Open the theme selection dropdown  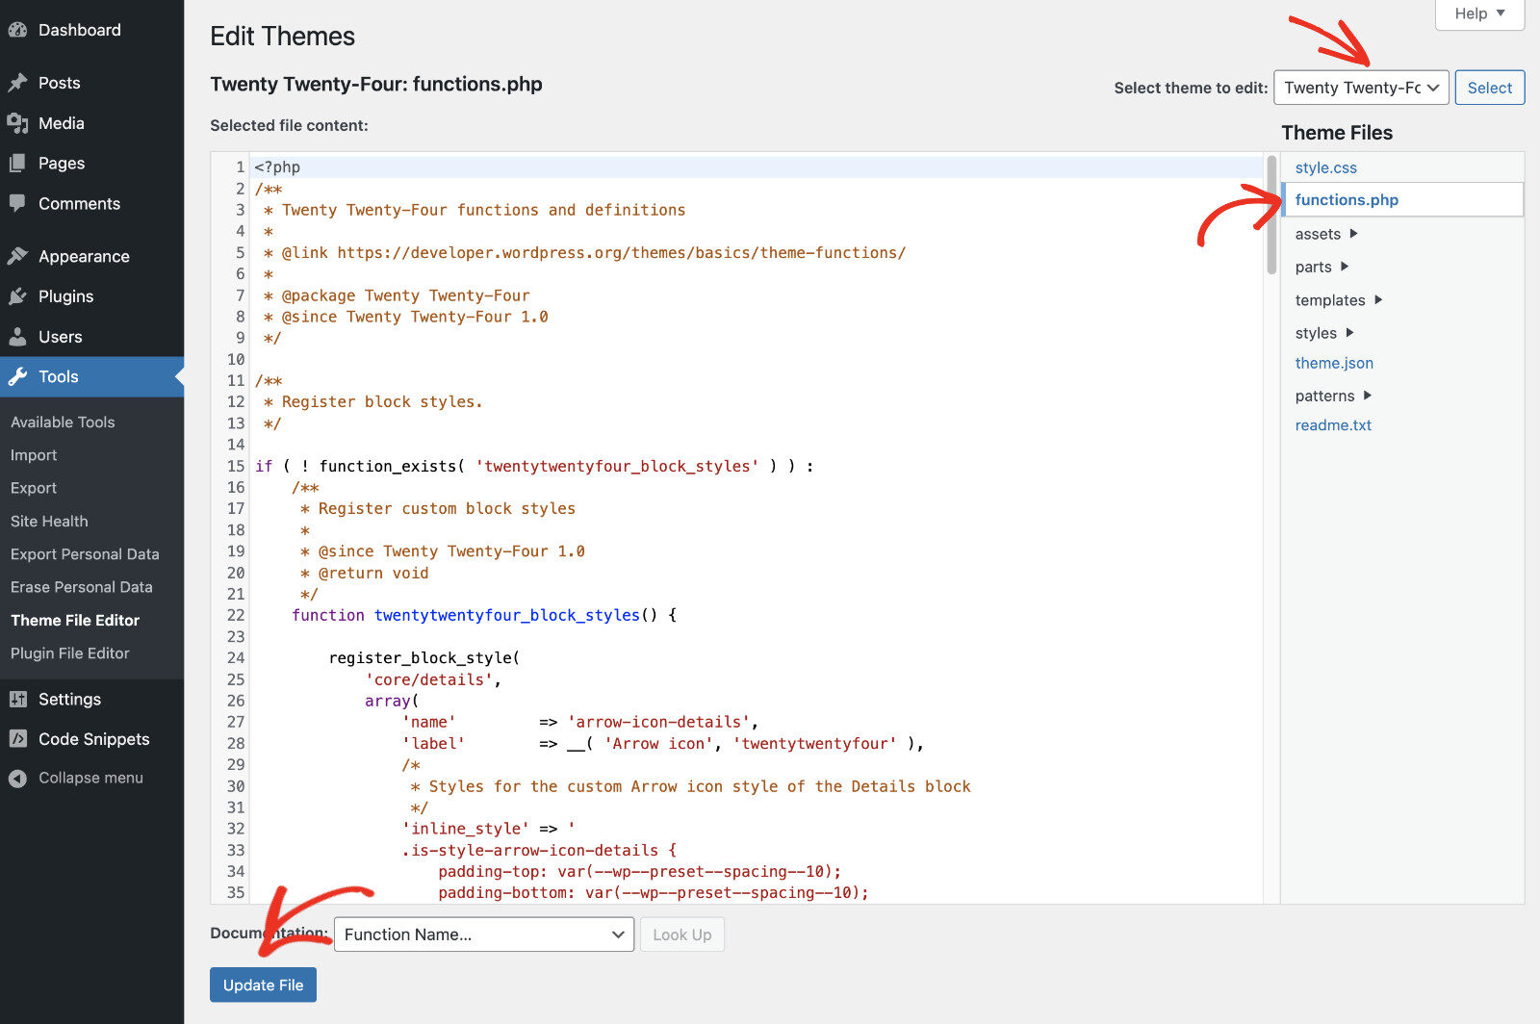pos(1361,88)
